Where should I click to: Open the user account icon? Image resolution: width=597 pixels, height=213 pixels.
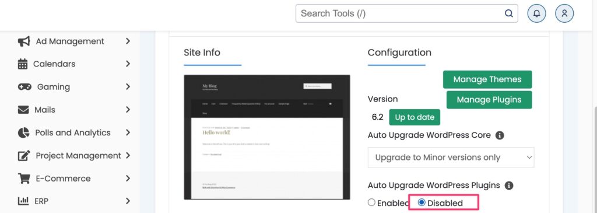pyautogui.click(x=564, y=13)
